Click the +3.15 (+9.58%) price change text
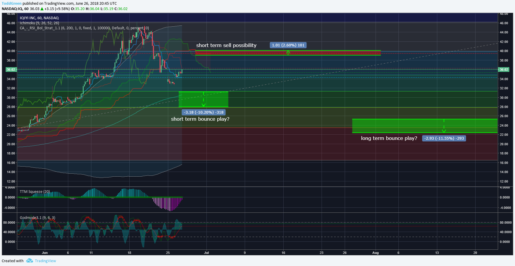Screen dimensions: 515x266 click(57, 9)
